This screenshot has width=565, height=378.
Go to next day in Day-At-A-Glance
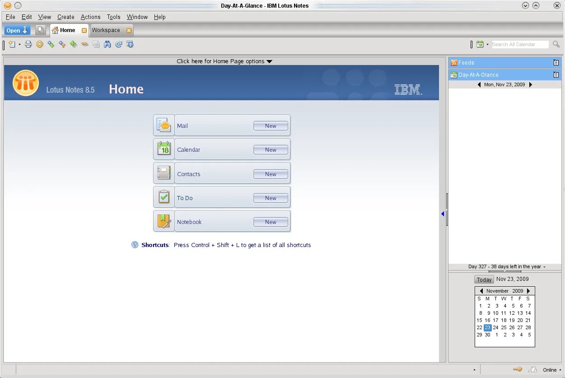coord(531,84)
